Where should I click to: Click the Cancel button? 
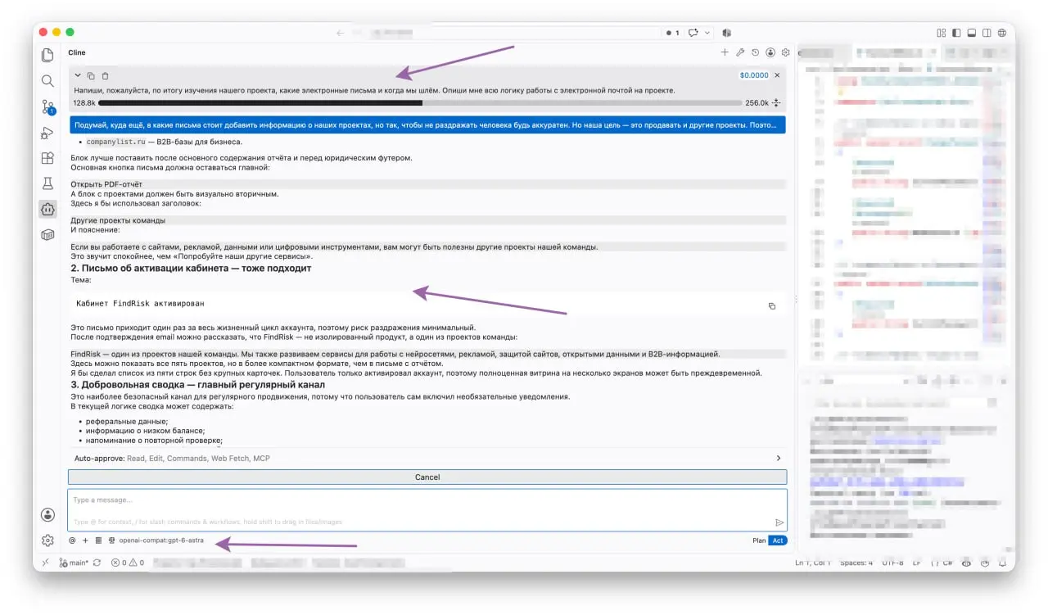(x=427, y=477)
